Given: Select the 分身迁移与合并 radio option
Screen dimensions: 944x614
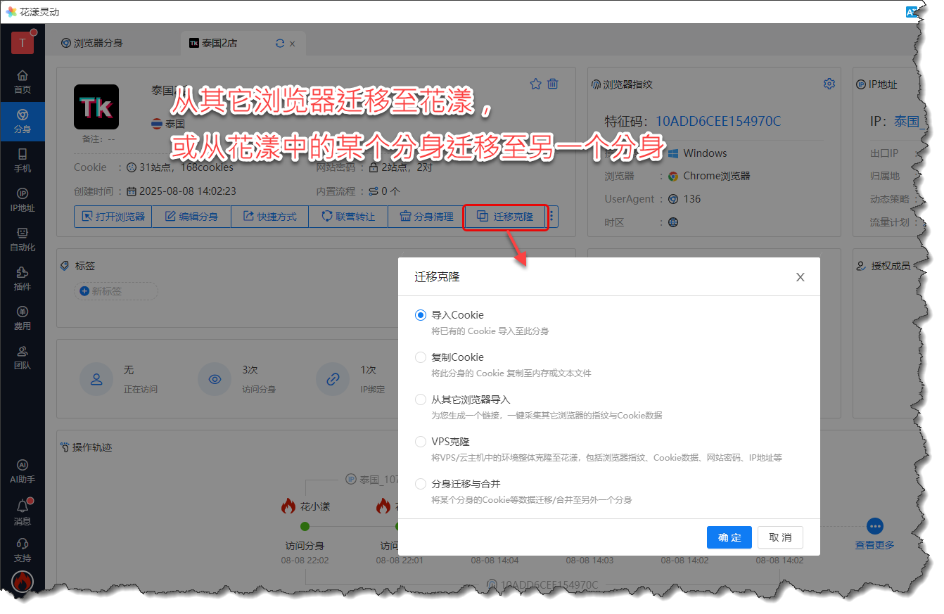Looking at the screenshot, I should click(421, 484).
